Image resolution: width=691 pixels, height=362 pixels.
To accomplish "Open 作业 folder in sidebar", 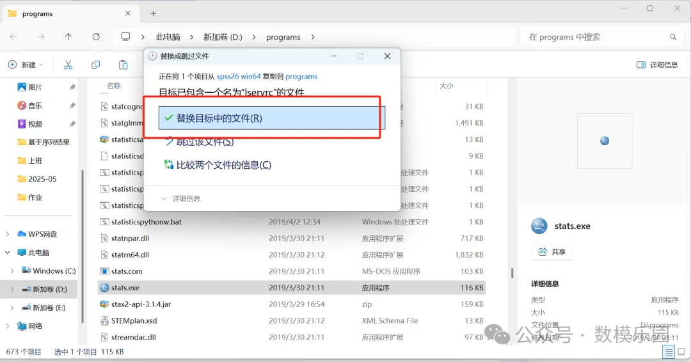I will point(30,197).
